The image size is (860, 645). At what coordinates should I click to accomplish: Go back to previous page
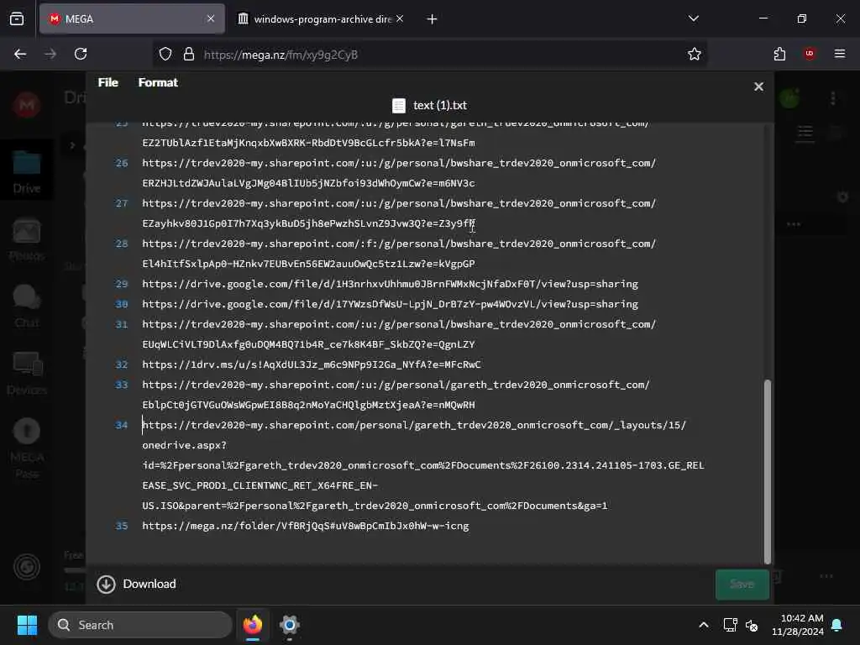(20, 54)
